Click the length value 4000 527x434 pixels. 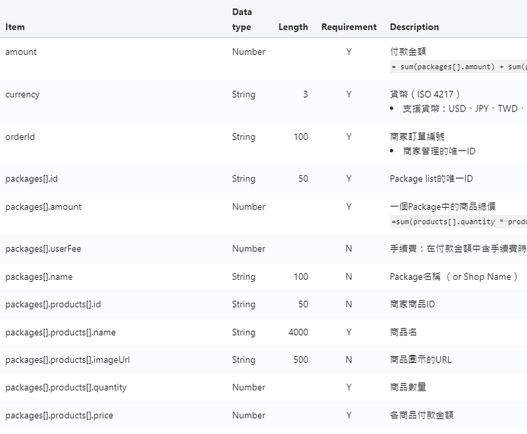tap(298, 332)
